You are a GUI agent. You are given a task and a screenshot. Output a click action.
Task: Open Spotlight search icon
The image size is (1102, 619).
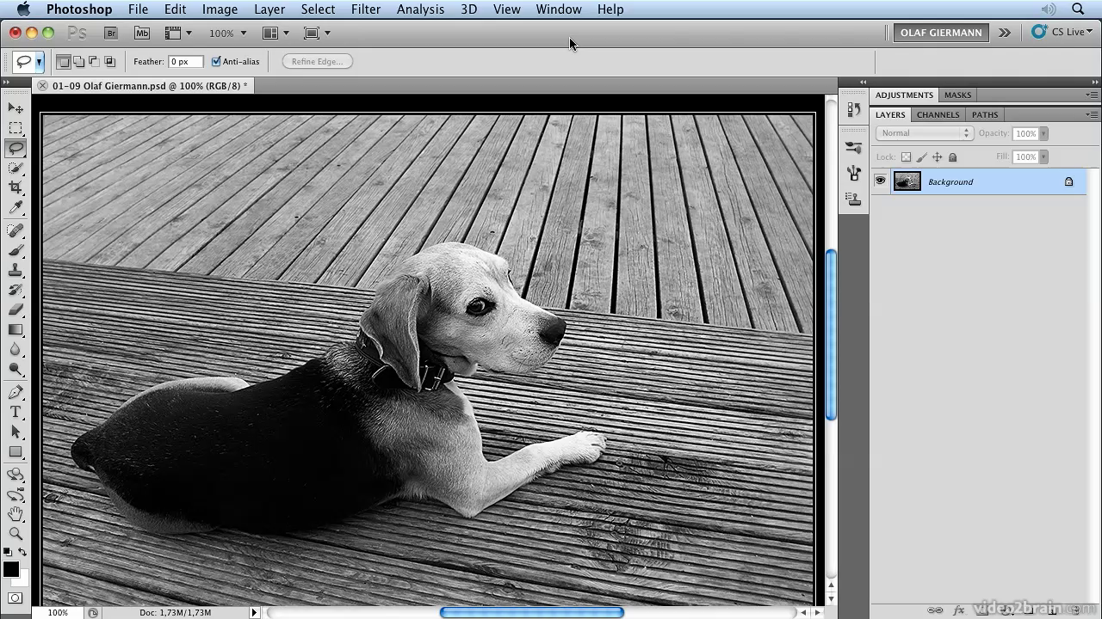[x=1078, y=9]
